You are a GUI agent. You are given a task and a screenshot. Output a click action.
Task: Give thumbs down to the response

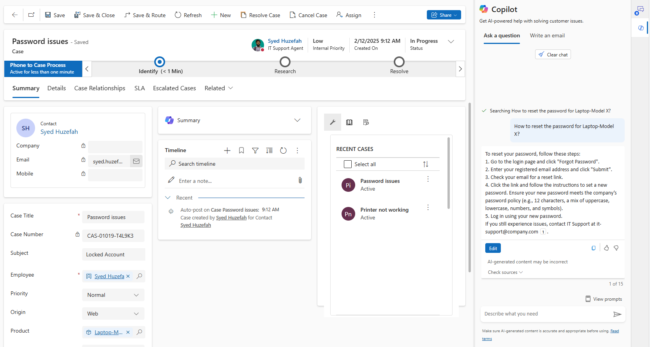pos(616,248)
